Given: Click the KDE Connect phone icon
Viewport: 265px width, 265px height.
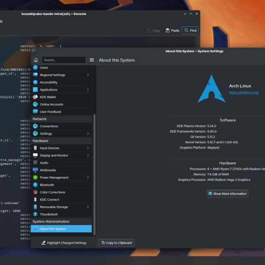Looking at the screenshot, I should [35, 200].
